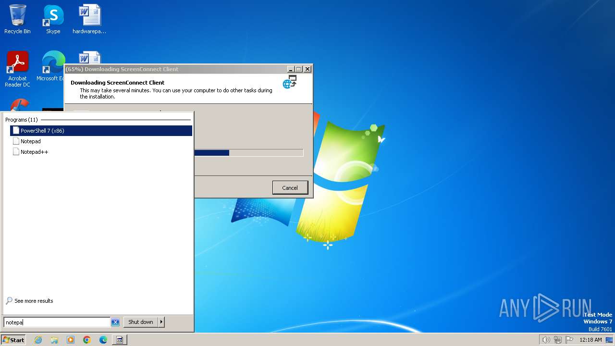Viewport: 615px width, 346px height.
Task: Open Windows Media Player from taskbar
Action: tap(71, 340)
